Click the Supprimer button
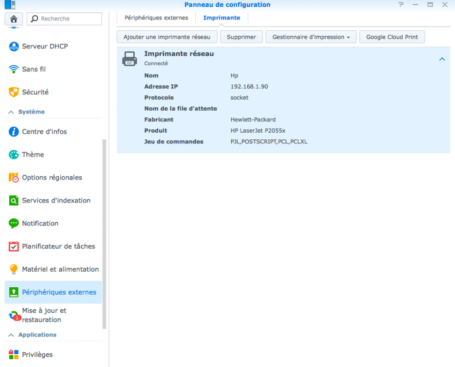The height and width of the screenshot is (367, 455). (241, 37)
